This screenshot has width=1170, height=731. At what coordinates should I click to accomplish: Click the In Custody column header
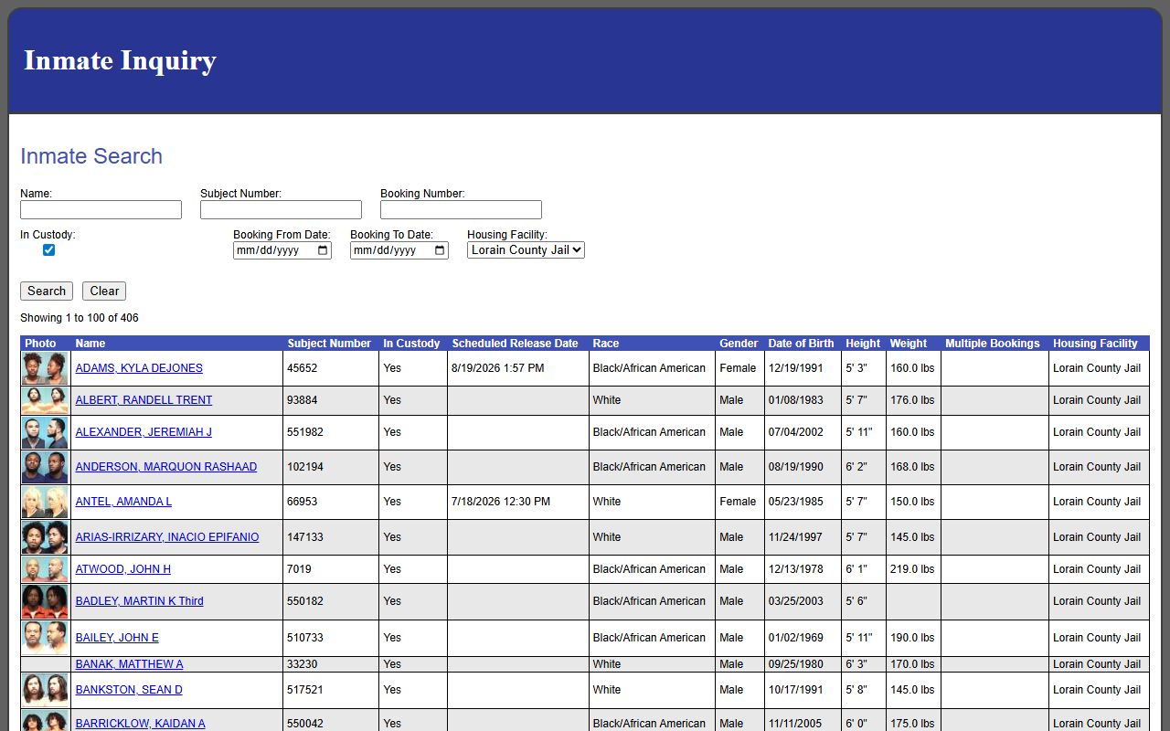411,344
